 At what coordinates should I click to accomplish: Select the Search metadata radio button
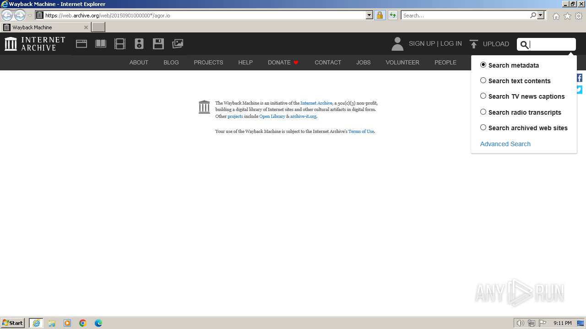point(483,65)
